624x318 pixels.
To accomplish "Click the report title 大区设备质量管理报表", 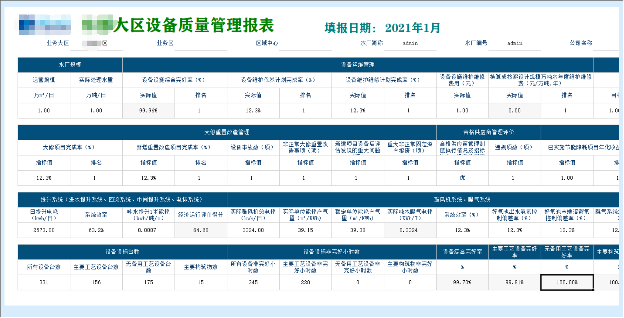I will point(194,25).
